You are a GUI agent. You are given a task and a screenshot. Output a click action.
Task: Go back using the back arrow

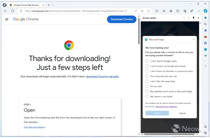[x=6, y=11]
